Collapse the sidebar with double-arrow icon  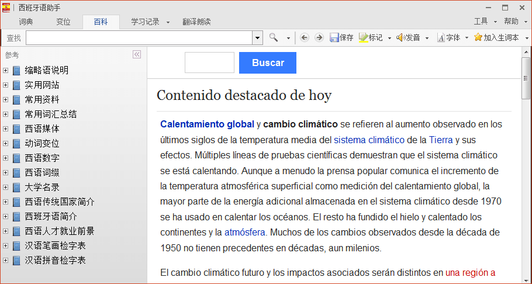(x=137, y=54)
